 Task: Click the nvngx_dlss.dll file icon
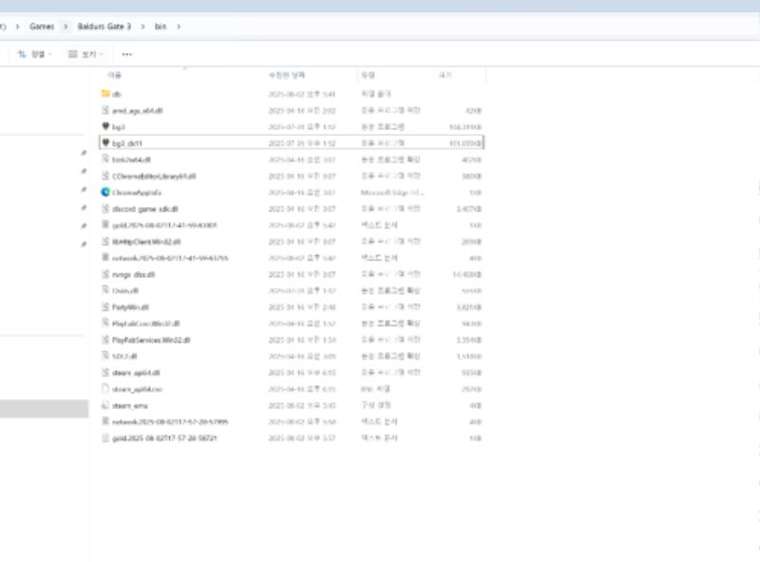105,274
